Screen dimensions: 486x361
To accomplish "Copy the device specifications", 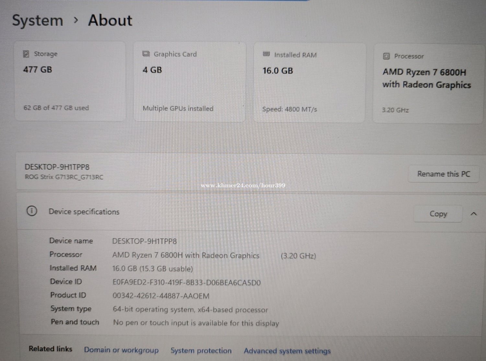I will click(438, 214).
